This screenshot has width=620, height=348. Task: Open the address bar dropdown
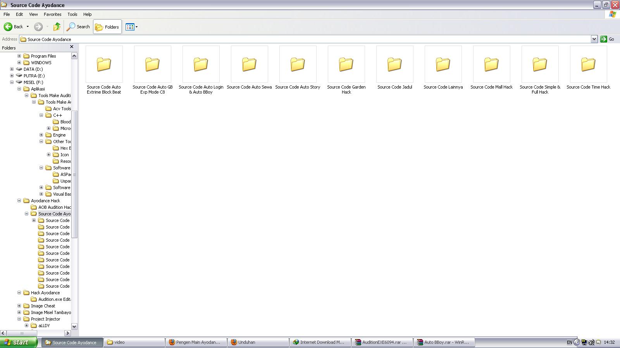[x=594, y=39]
